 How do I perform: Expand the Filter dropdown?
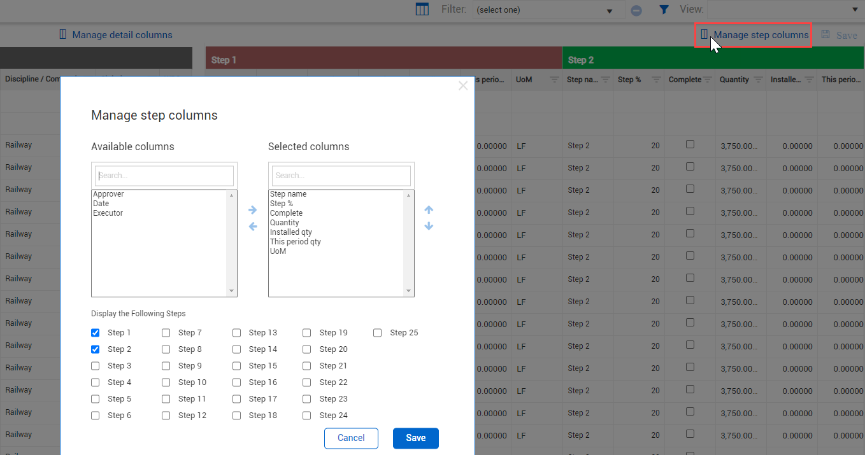tap(609, 11)
